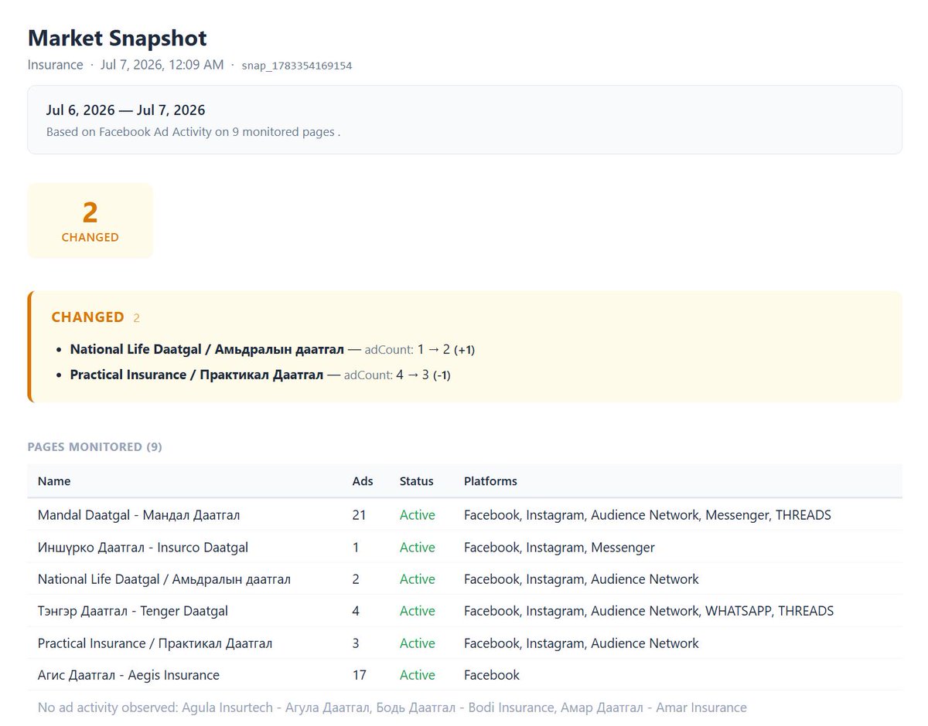Click the Ads column header

(363, 481)
